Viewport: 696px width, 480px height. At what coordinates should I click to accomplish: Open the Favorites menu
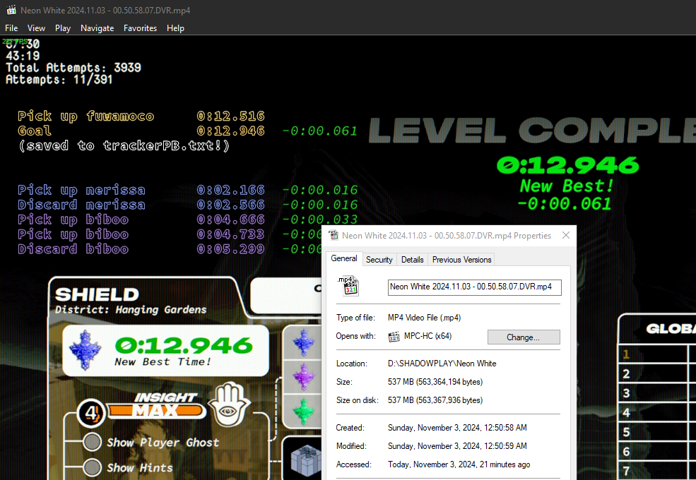click(141, 28)
